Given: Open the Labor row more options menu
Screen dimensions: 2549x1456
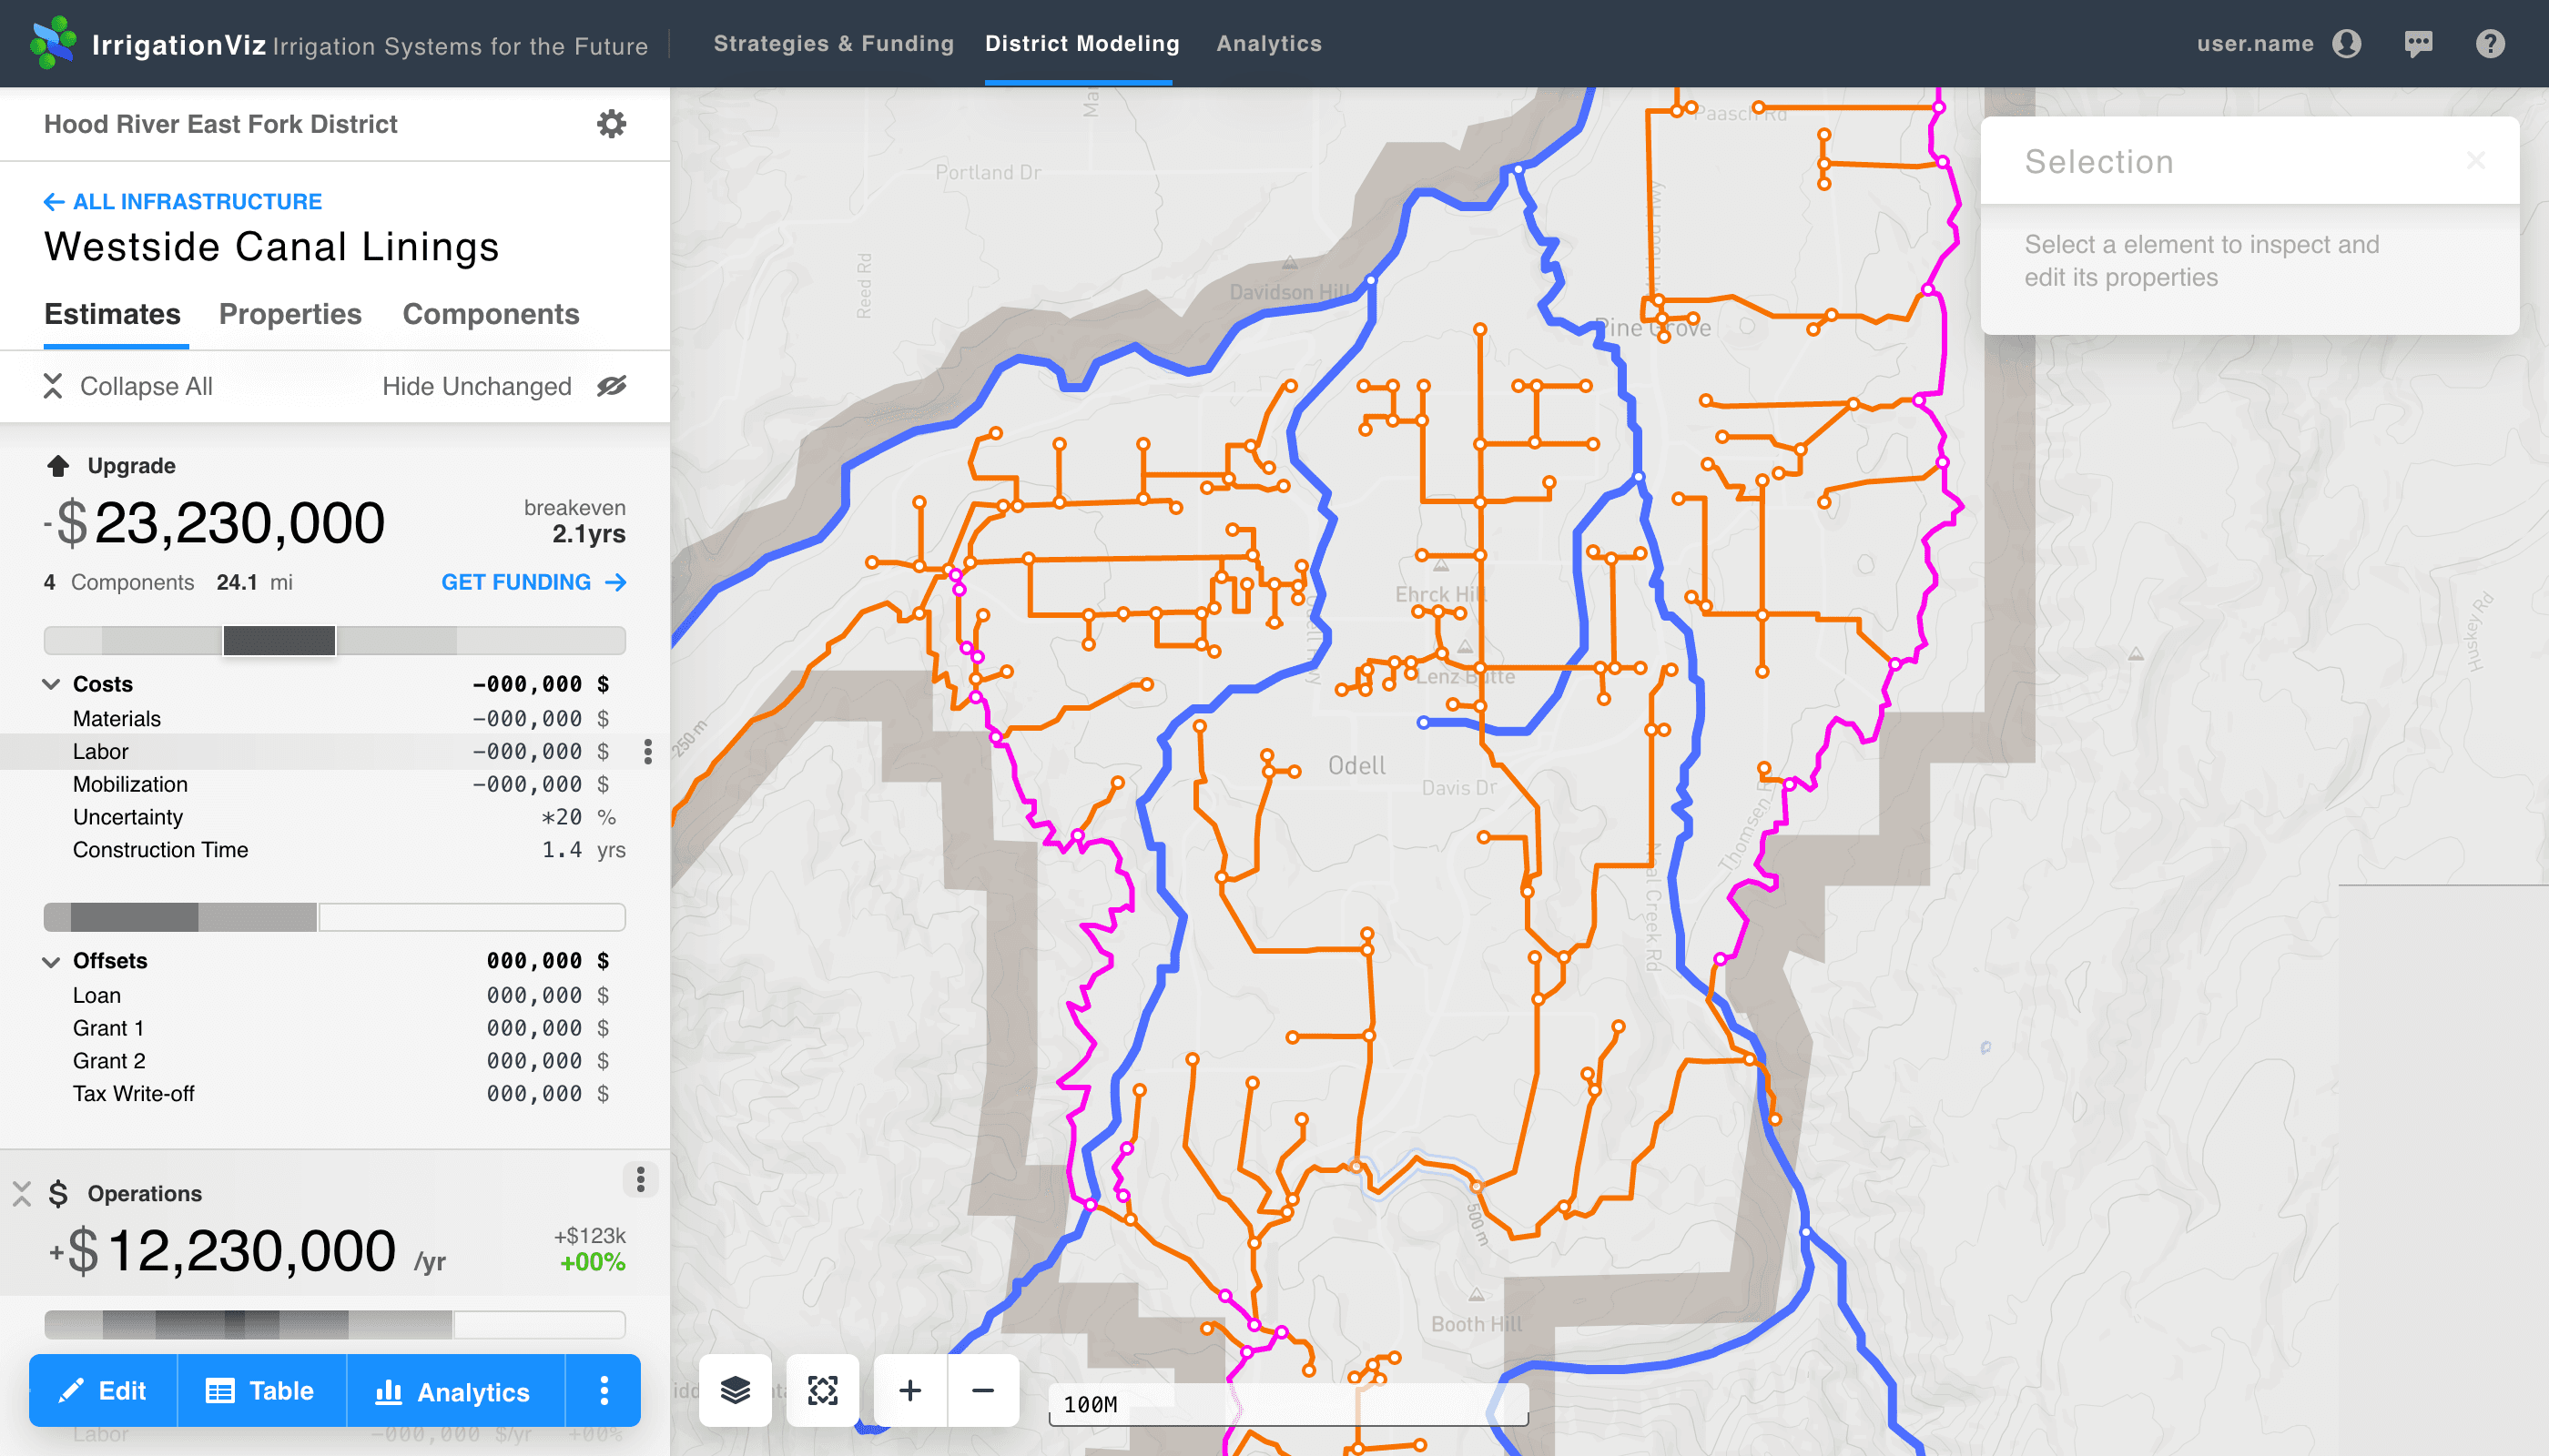Looking at the screenshot, I should (x=648, y=751).
